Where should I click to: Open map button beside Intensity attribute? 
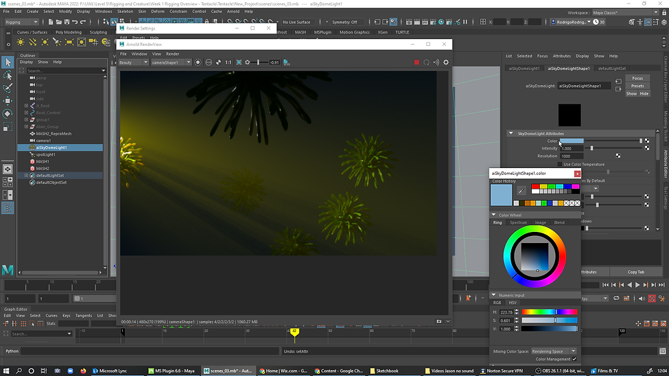[647, 148]
